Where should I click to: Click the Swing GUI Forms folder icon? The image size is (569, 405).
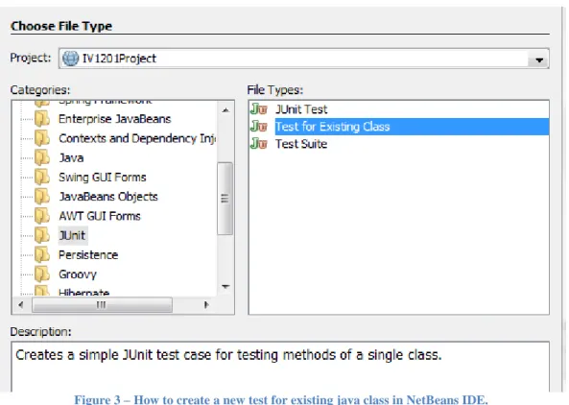pyautogui.click(x=42, y=178)
